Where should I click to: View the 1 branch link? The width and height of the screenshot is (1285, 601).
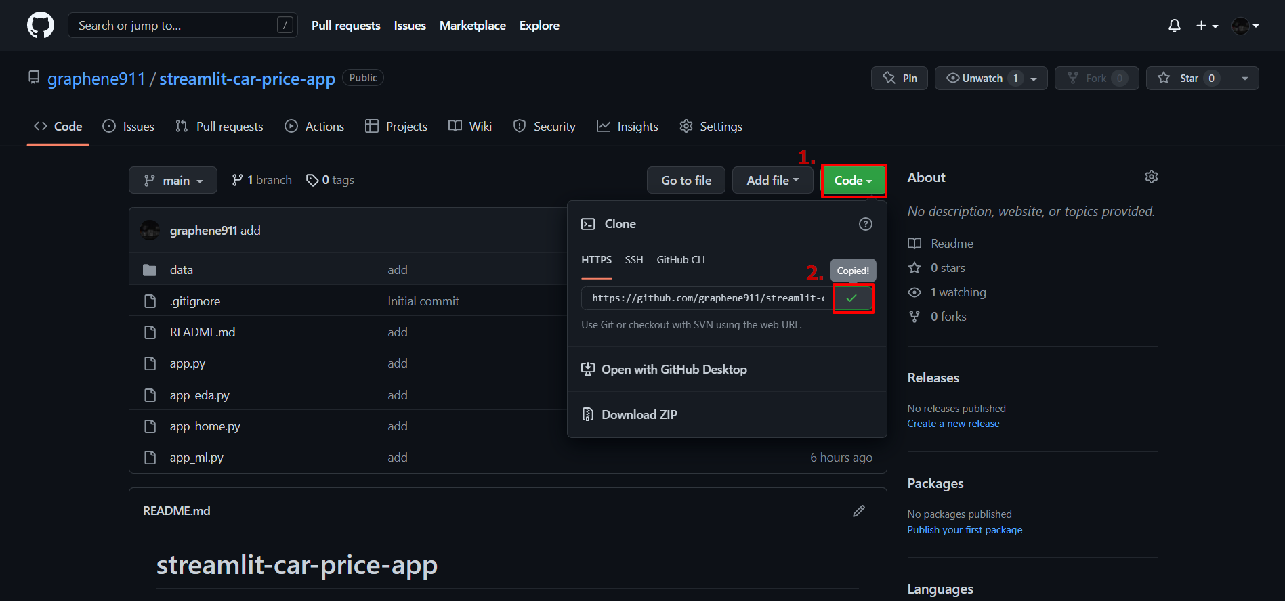pyautogui.click(x=261, y=180)
